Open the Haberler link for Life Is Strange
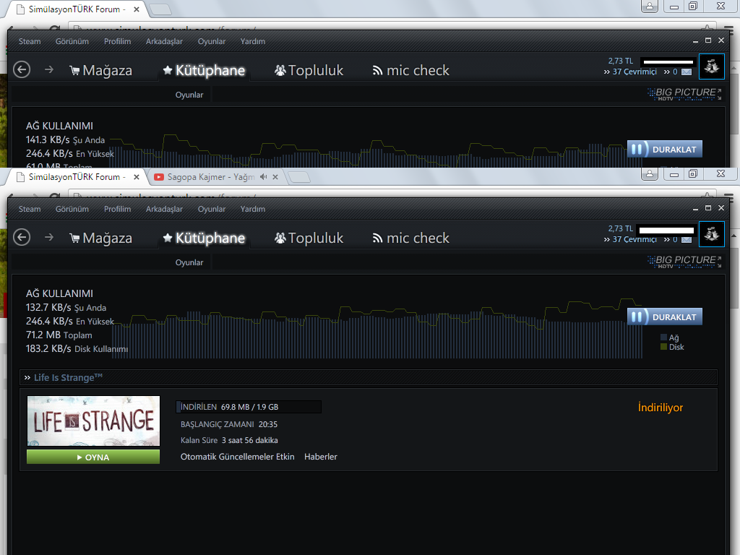This screenshot has height=555, width=740. 320,457
